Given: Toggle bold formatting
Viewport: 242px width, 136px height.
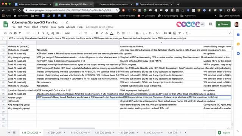Looking at the screenshot, I should pyautogui.click(x=97, y=33).
